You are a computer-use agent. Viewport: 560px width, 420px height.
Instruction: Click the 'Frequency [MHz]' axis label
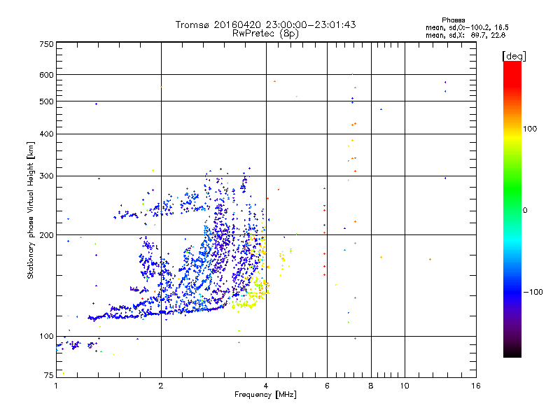tap(265, 395)
